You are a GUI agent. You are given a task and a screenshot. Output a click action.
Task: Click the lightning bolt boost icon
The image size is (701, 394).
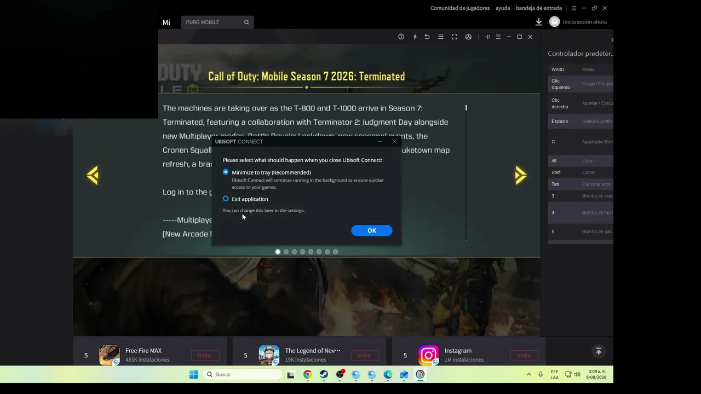point(415,37)
